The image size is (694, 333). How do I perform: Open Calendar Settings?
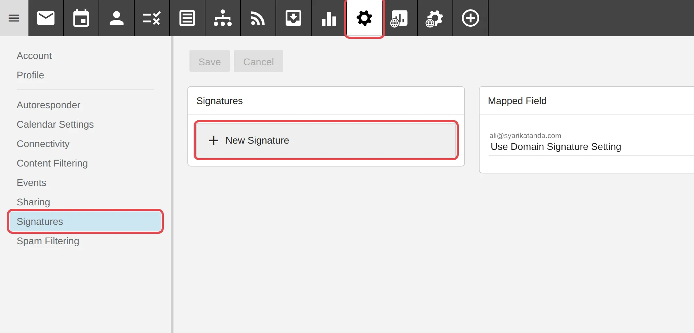coord(55,125)
